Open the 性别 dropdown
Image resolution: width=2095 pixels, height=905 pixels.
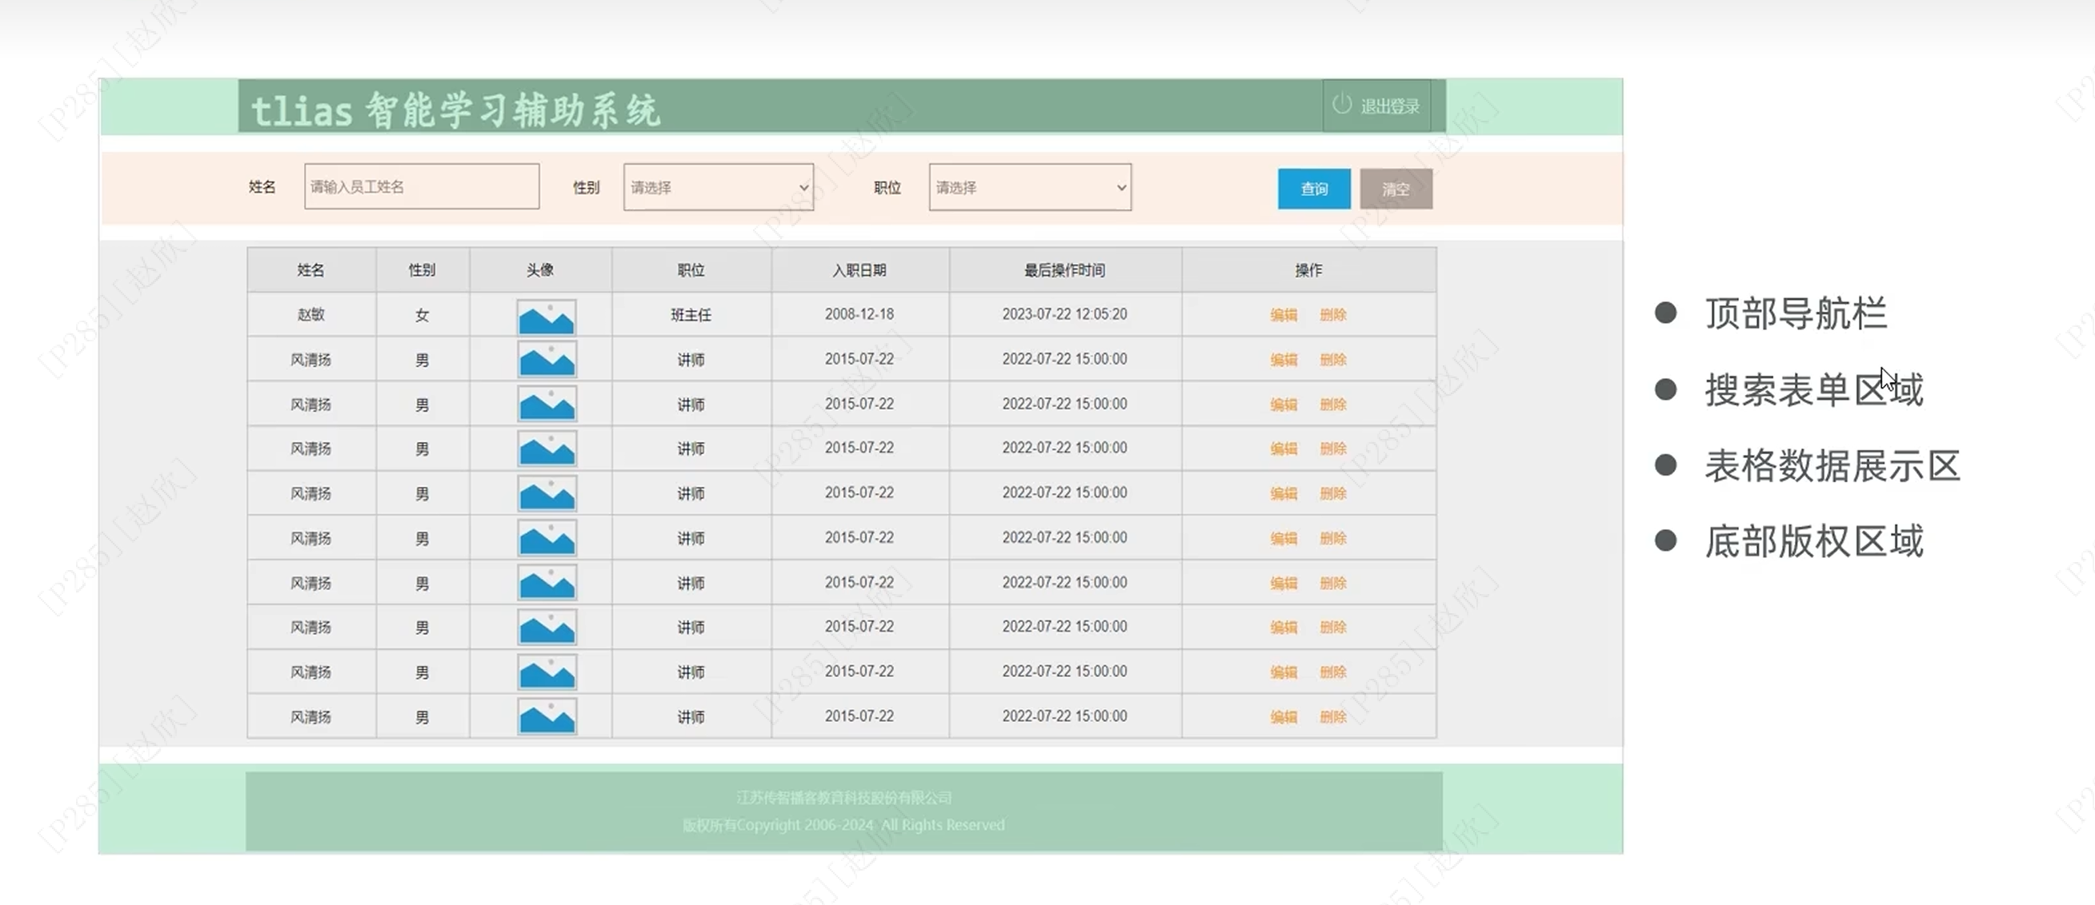click(x=718, y=188)
